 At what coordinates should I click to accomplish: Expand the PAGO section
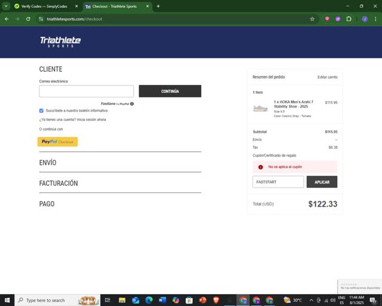pyautogui.click(x=47, y=204)
